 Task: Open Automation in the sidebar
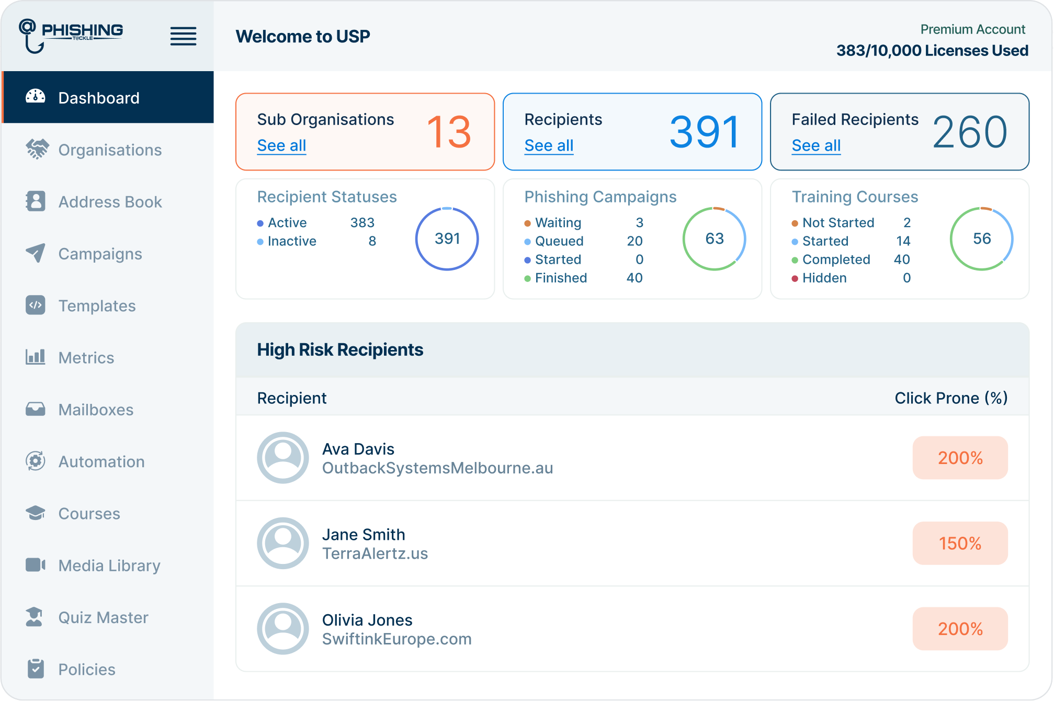click(x=108, y=461)
